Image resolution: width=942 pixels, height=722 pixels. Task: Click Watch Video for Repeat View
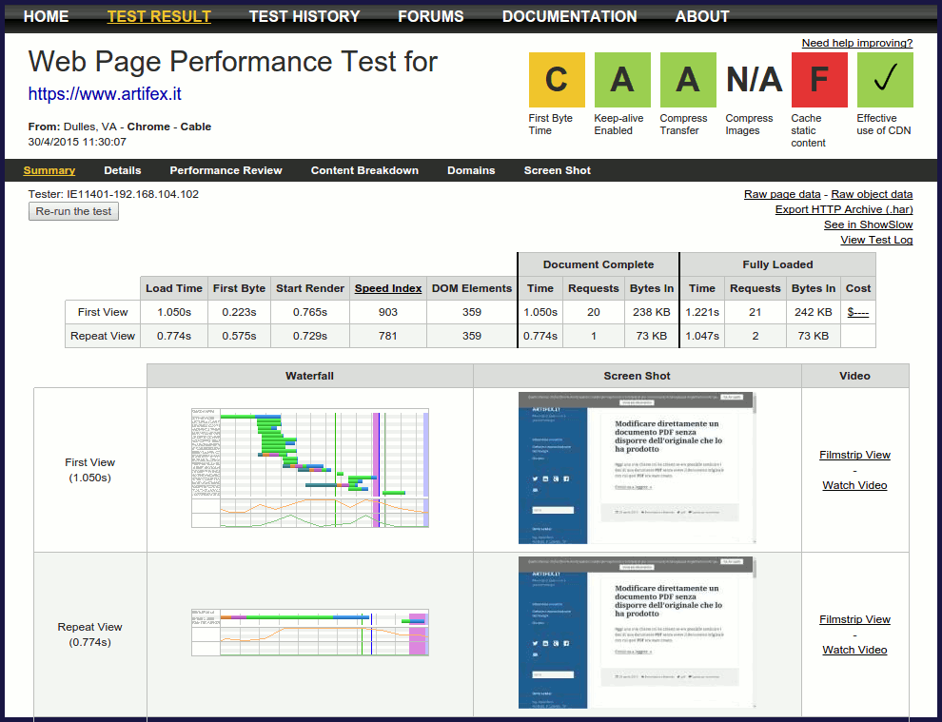click(854, 650)
